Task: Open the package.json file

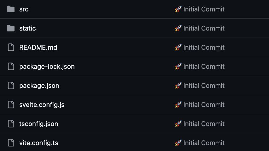Action: tap(39, 85)
